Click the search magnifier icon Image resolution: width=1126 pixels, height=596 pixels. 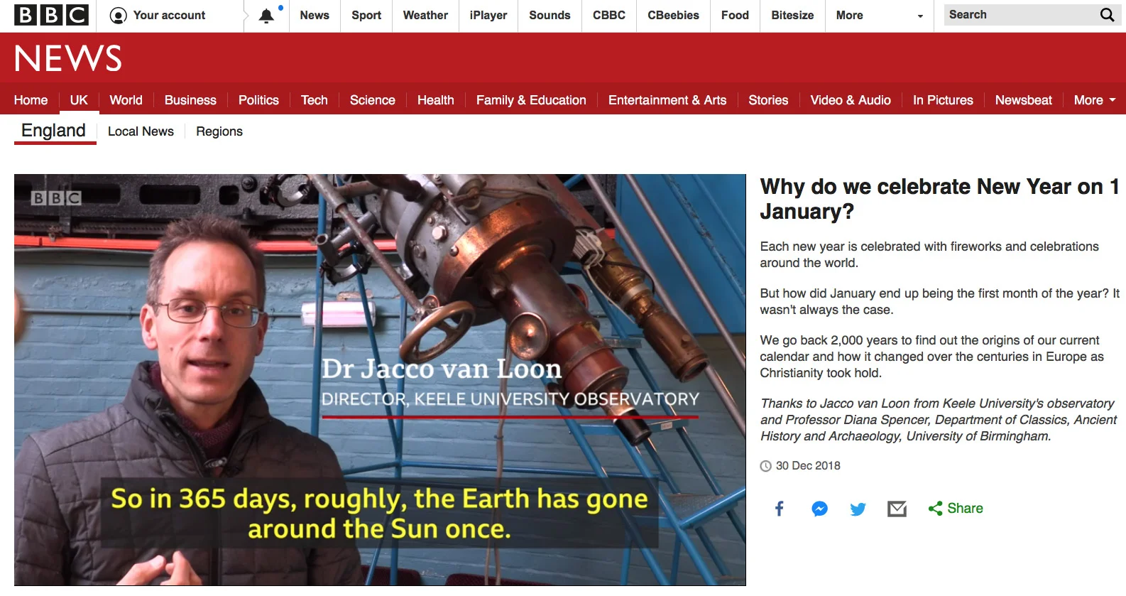pyautogui.click(x=1107, y=15)
